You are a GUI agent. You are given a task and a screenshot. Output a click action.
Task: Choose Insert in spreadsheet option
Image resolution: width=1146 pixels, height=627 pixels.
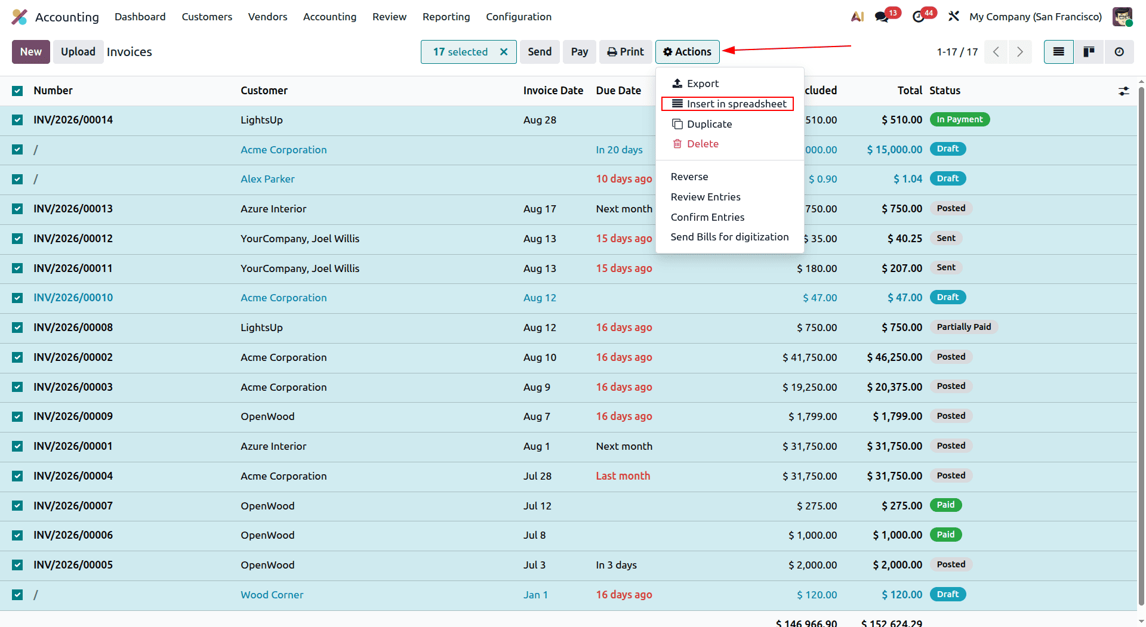click(x=729, y=104)
